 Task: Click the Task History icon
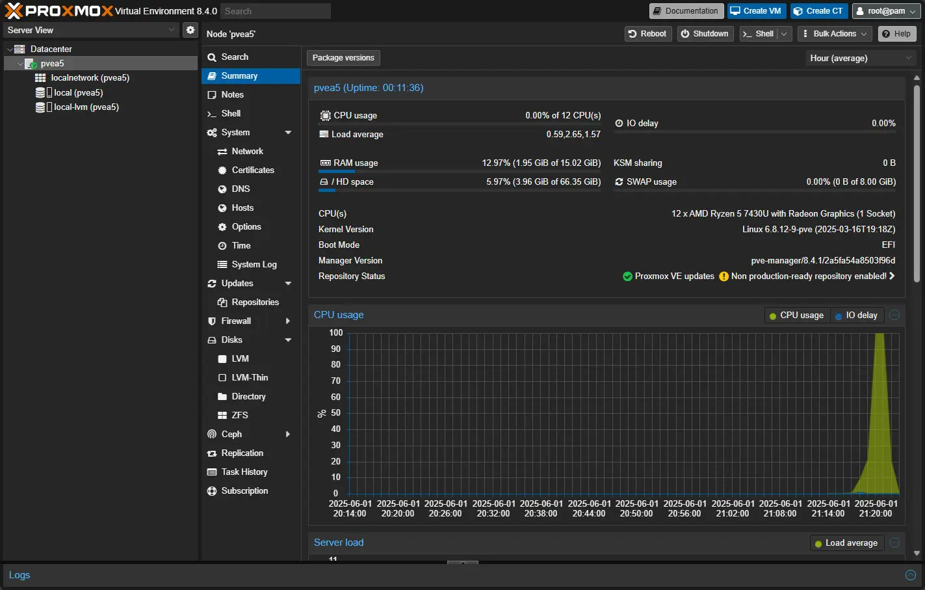pyautogui.click(x=213, y=472)
